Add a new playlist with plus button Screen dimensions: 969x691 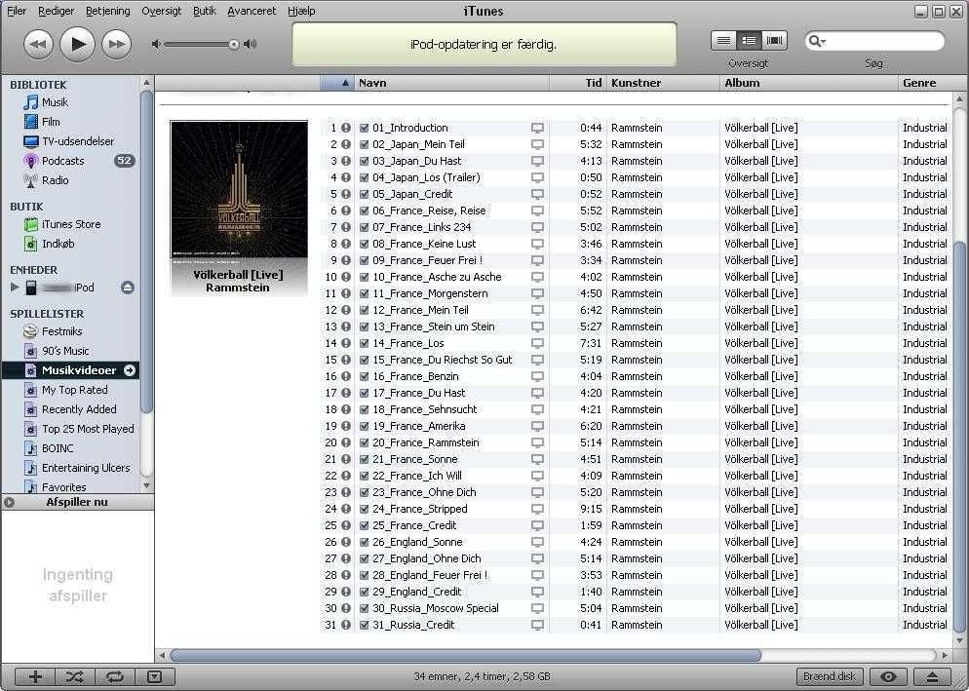pos(35,676)
